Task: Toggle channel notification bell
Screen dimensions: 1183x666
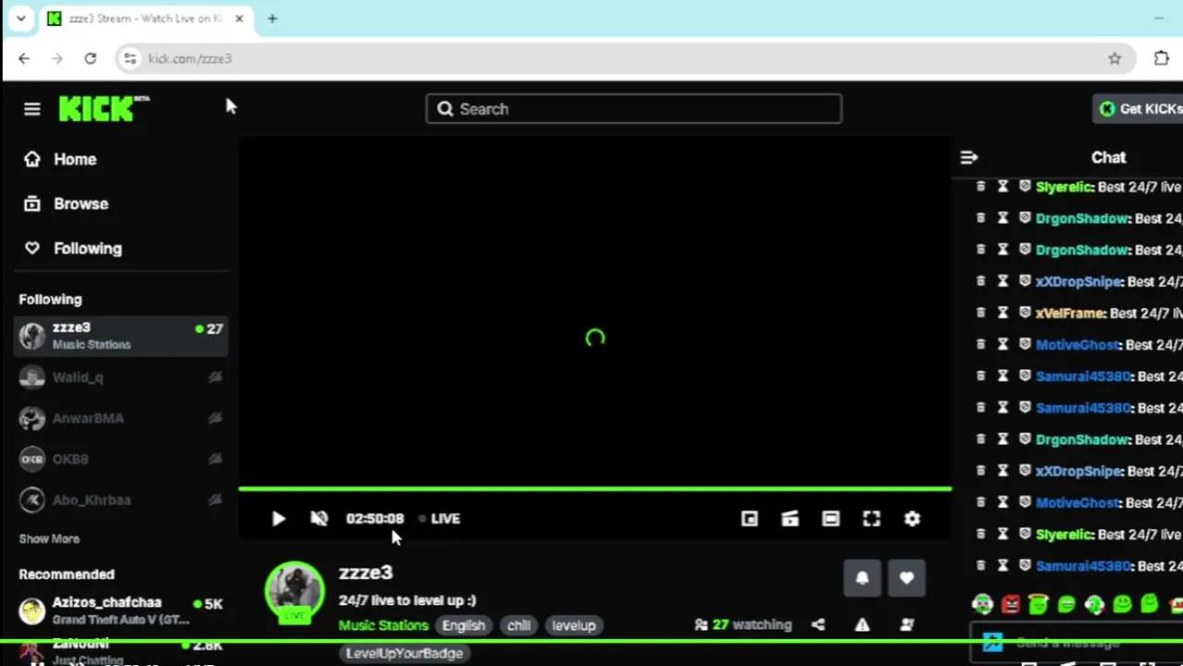Action: tap(862, 578)
